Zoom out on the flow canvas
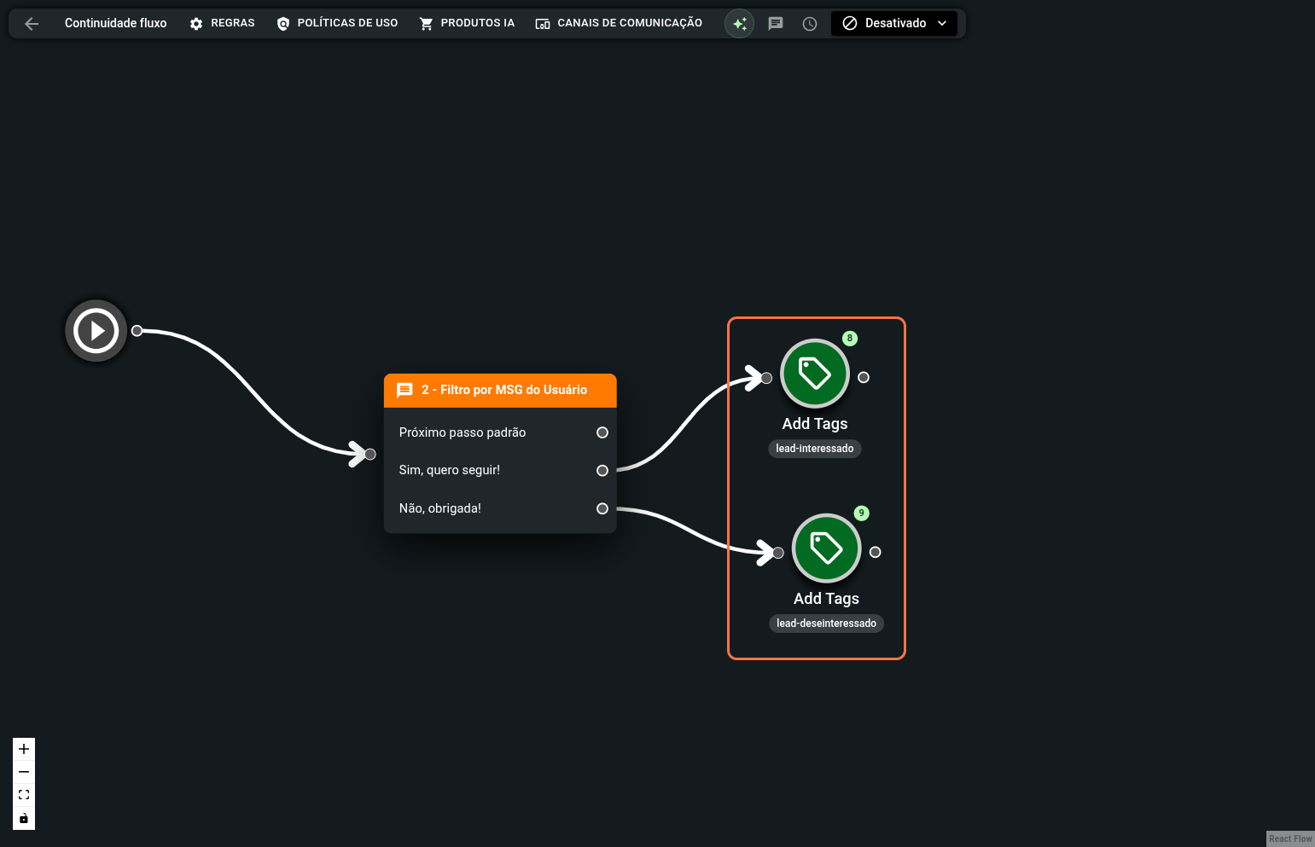This screenshot has width=1315, height=847. [24, 772]
